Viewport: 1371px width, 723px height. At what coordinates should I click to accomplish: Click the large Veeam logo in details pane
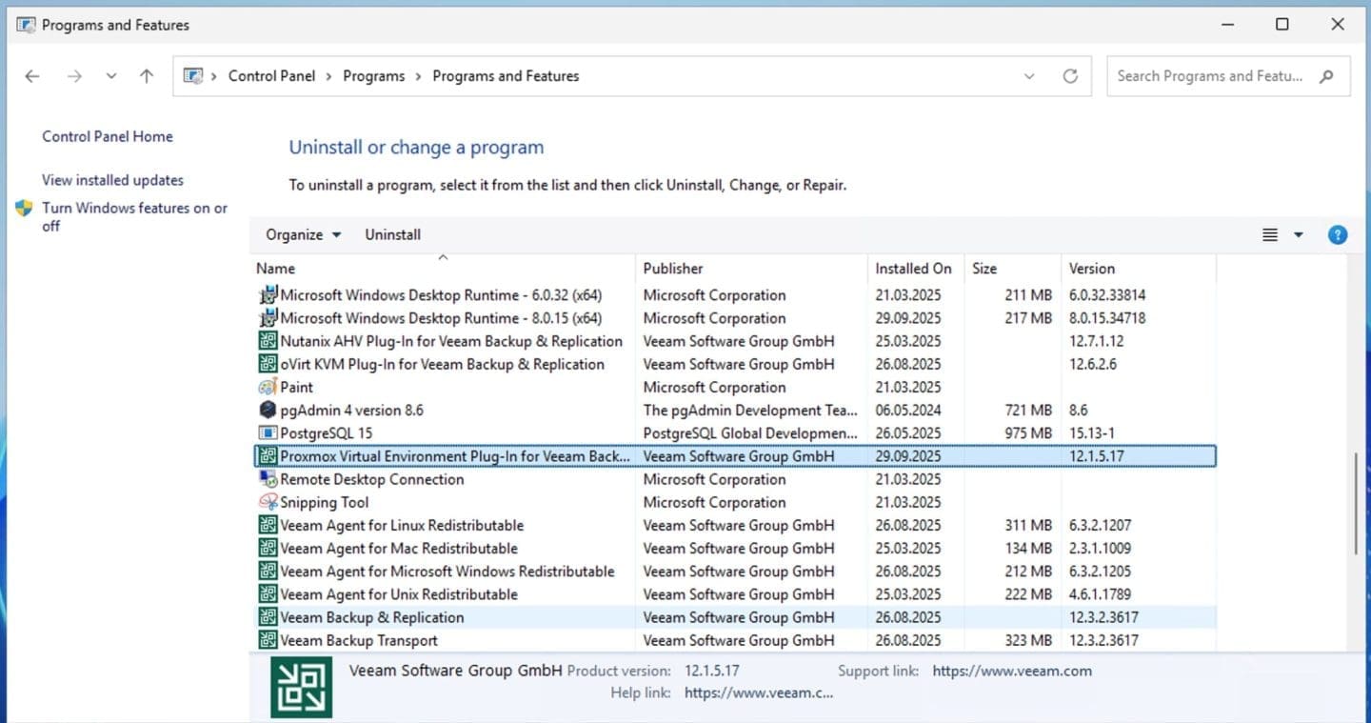point(302,686)
